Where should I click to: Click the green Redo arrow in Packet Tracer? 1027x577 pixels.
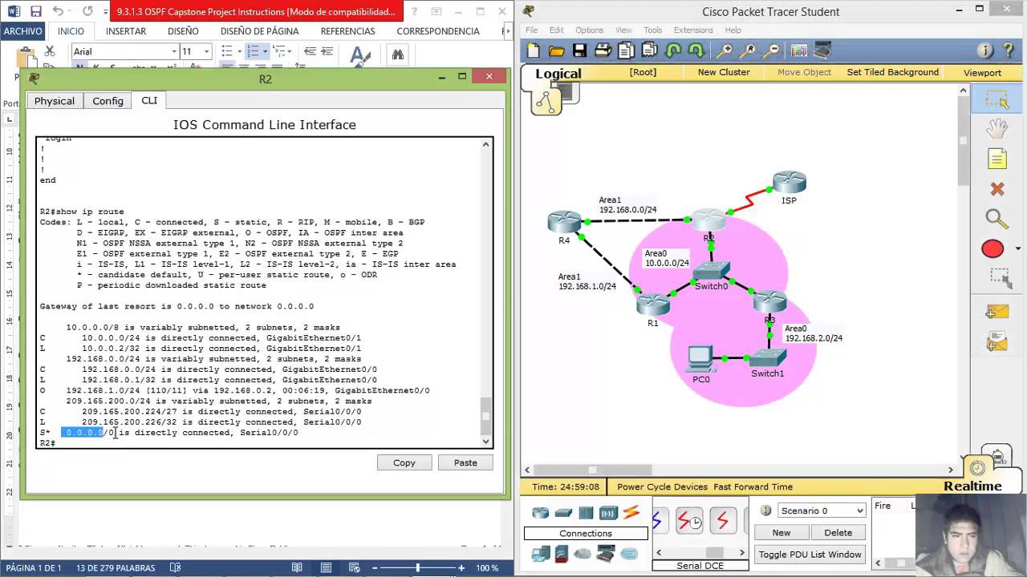click(696, 50)
